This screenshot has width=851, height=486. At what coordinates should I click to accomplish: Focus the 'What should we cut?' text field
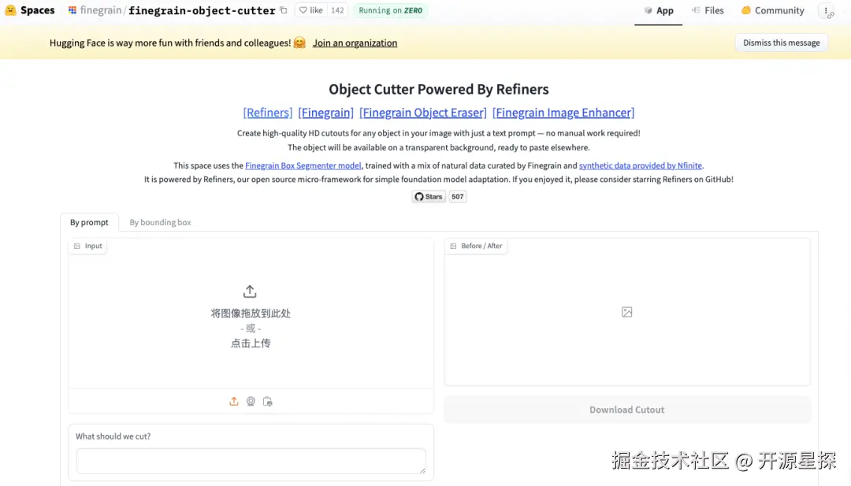[x=251, y=461]
